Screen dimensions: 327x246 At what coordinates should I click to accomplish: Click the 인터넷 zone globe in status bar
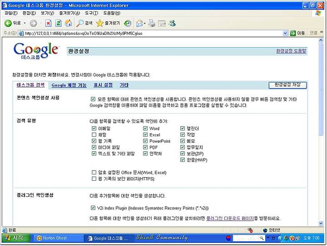265,230
